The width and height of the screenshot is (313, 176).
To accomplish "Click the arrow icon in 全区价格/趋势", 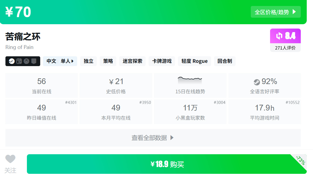I will (294, 12).
